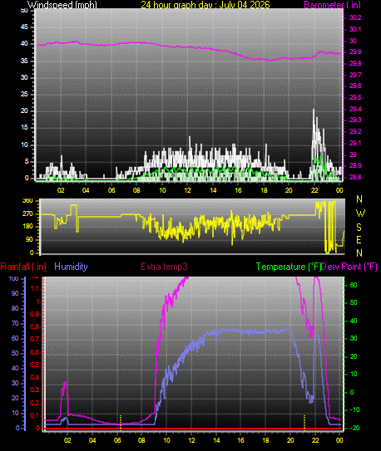The width and height of the screenshot is (381, 451).
Task: Click the '45' tick on the windspeed axis
Action: pos(24,27)
